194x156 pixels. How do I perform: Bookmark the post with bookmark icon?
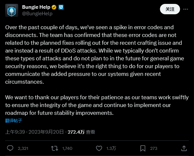(x=143, y=148)
